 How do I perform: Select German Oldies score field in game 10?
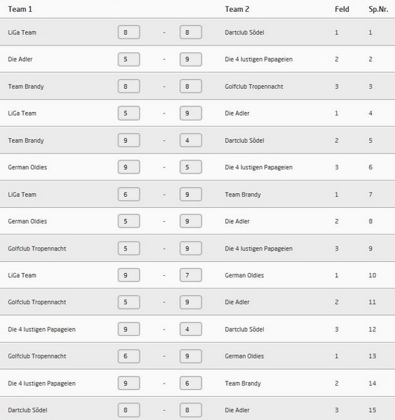(190, 275)
